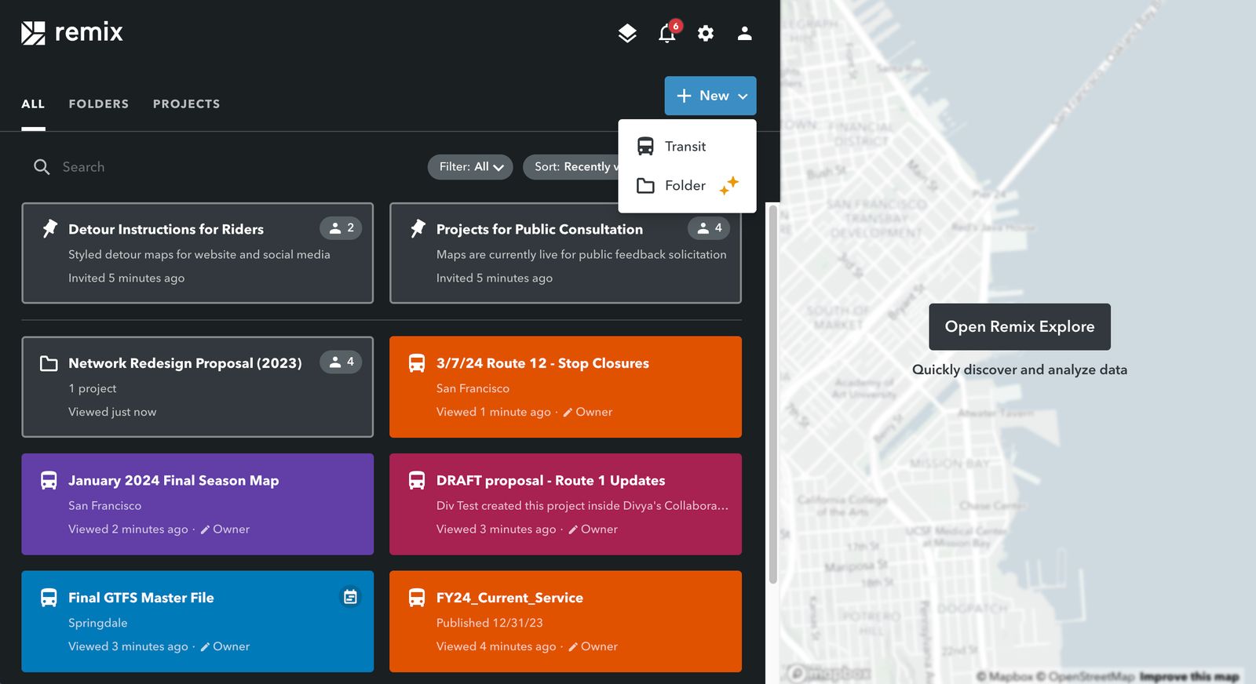Click pencil Owner icon on Final GTFS card
1256x684 pixels.
click(x=205, y=646)
